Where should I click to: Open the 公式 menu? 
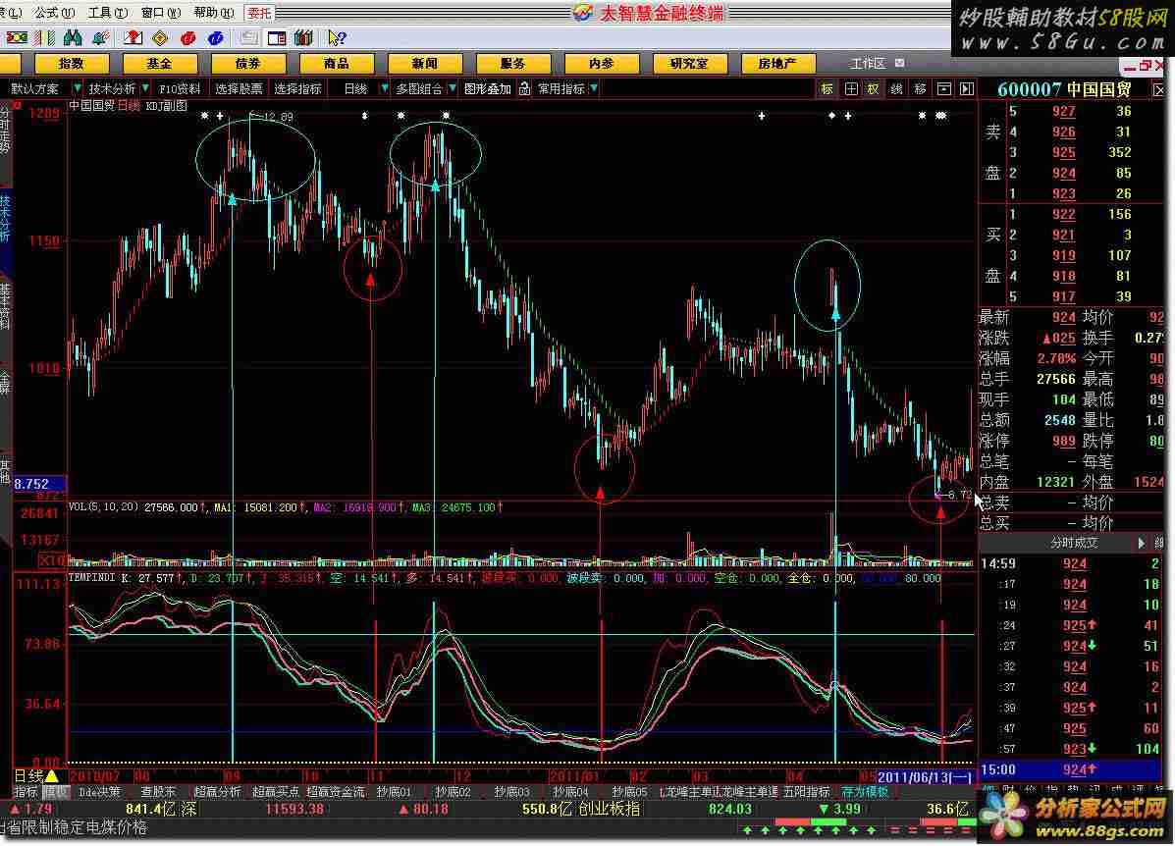pyautogui.click(x=55, y=13)
